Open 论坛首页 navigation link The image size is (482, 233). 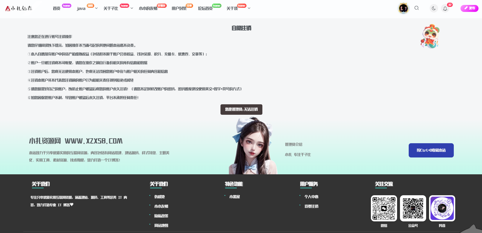pos(205,8)
